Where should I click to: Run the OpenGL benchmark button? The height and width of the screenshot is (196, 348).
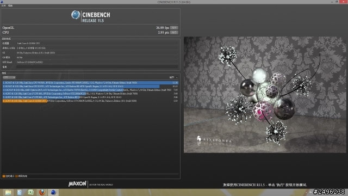click(x=174, y=28)
